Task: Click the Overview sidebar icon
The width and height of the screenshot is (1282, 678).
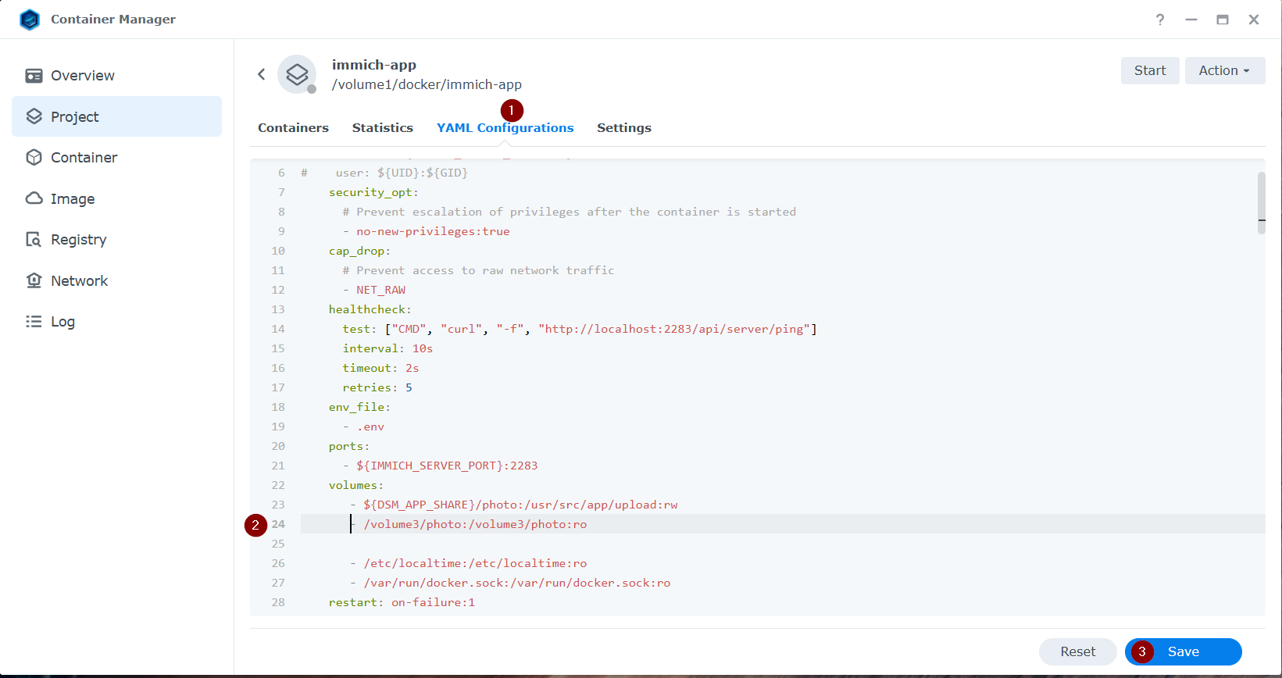Action: point(34,76)
